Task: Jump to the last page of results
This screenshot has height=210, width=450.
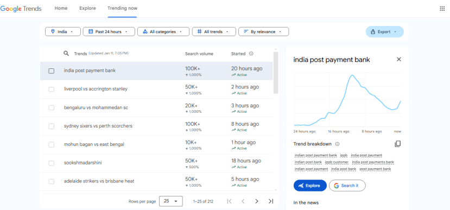Action: (x=271, y=201)
